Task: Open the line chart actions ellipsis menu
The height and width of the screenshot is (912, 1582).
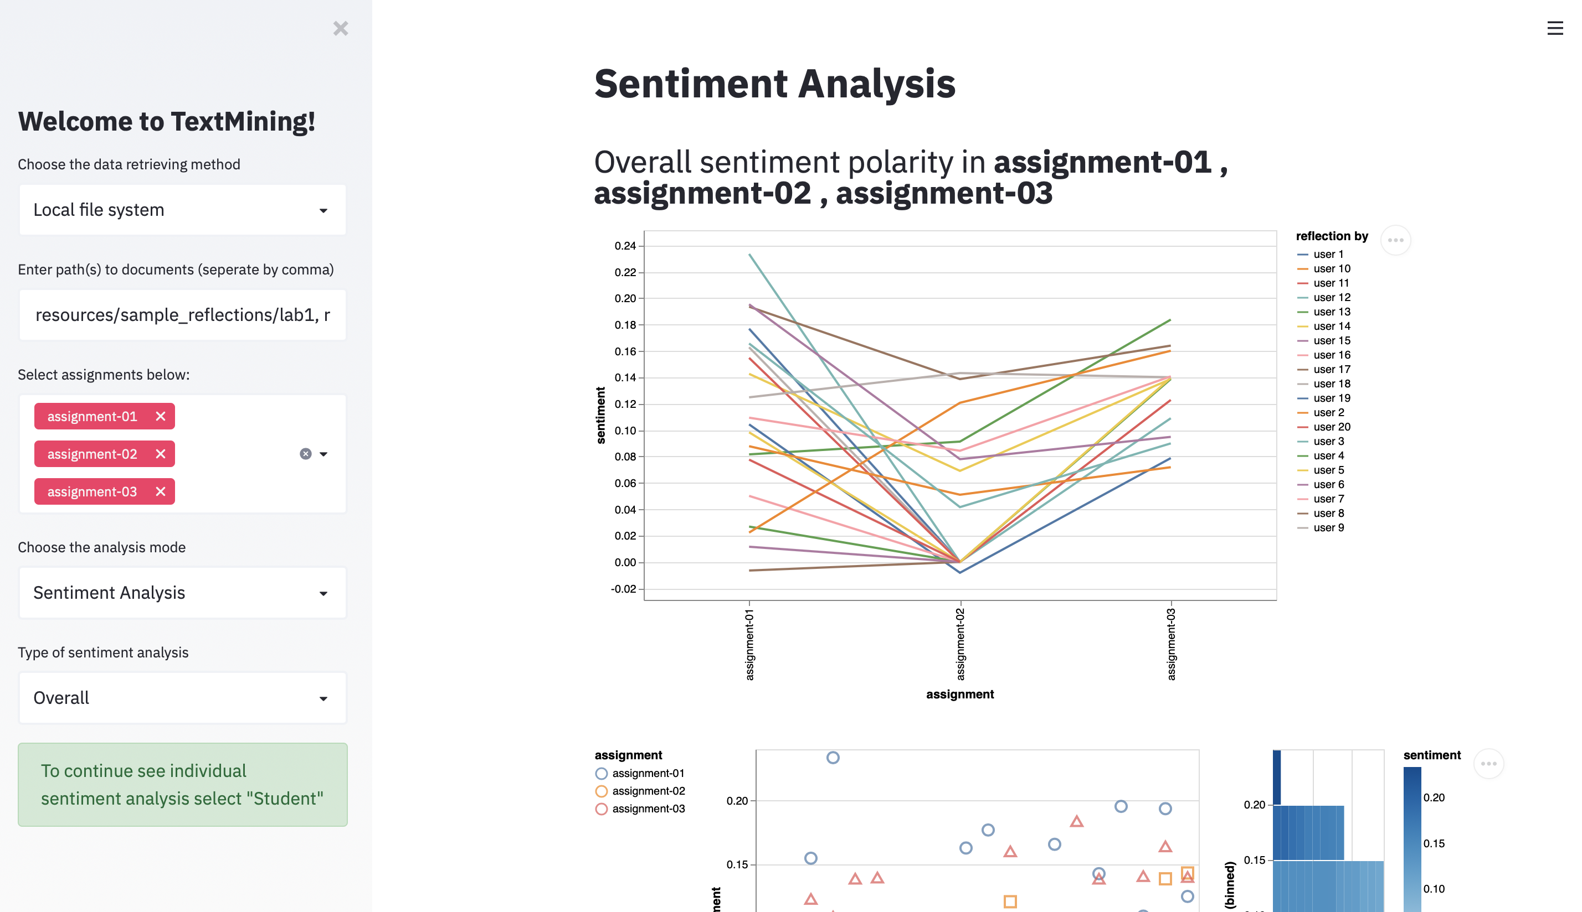Action: (x=1395, y=240)
